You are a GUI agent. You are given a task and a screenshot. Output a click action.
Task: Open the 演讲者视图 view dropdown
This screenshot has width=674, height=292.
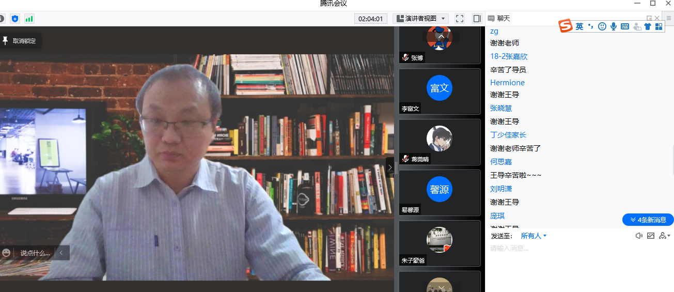[420, 19]
